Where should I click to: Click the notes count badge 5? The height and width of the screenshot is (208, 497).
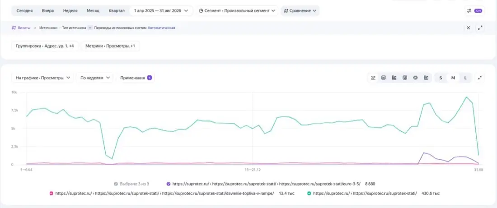(150, 78)
